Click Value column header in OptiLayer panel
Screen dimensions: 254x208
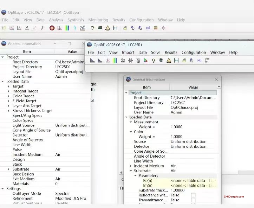(72, 51)
